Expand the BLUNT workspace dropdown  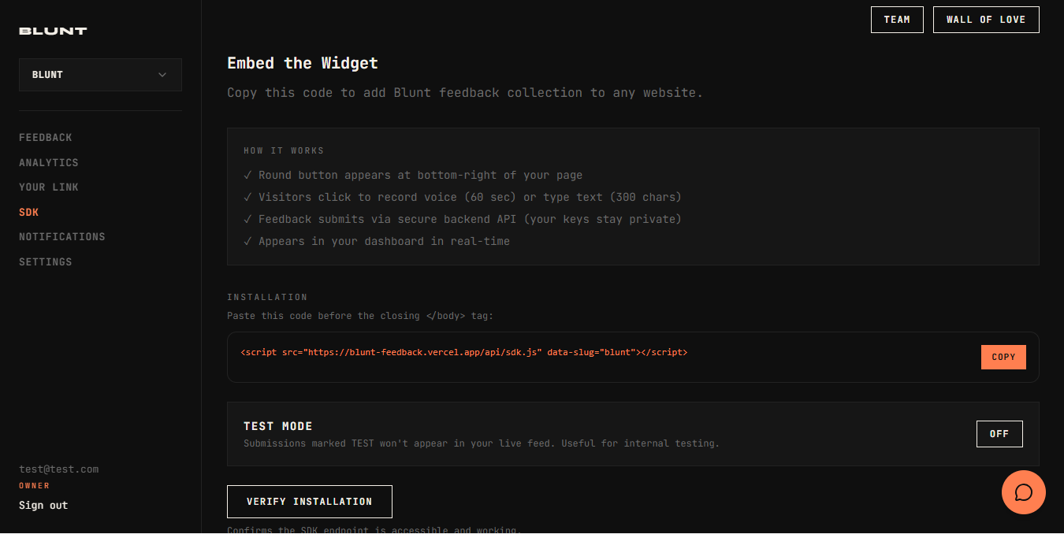[x=100, y=75]
